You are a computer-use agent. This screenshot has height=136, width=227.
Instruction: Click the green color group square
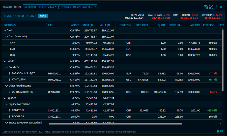[x=218, y=131]
